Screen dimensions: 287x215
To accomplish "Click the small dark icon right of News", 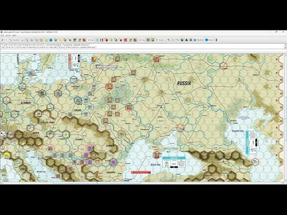I will click(x=216, y=40).
